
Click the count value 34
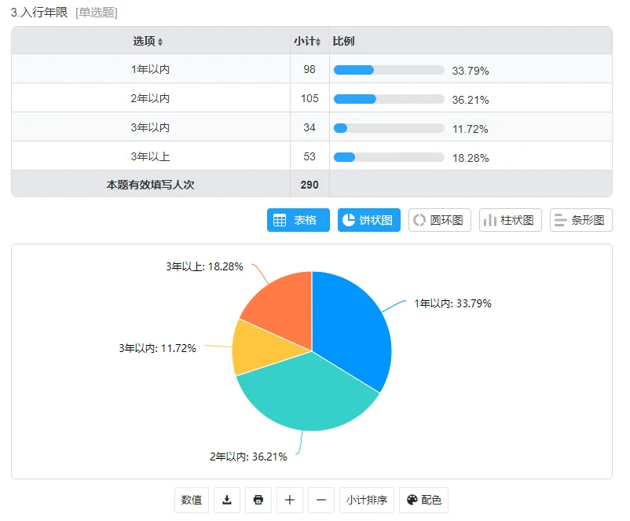[x=310, y=127]
